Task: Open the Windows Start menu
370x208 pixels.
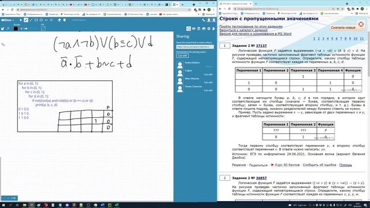Action: point(3,205)
